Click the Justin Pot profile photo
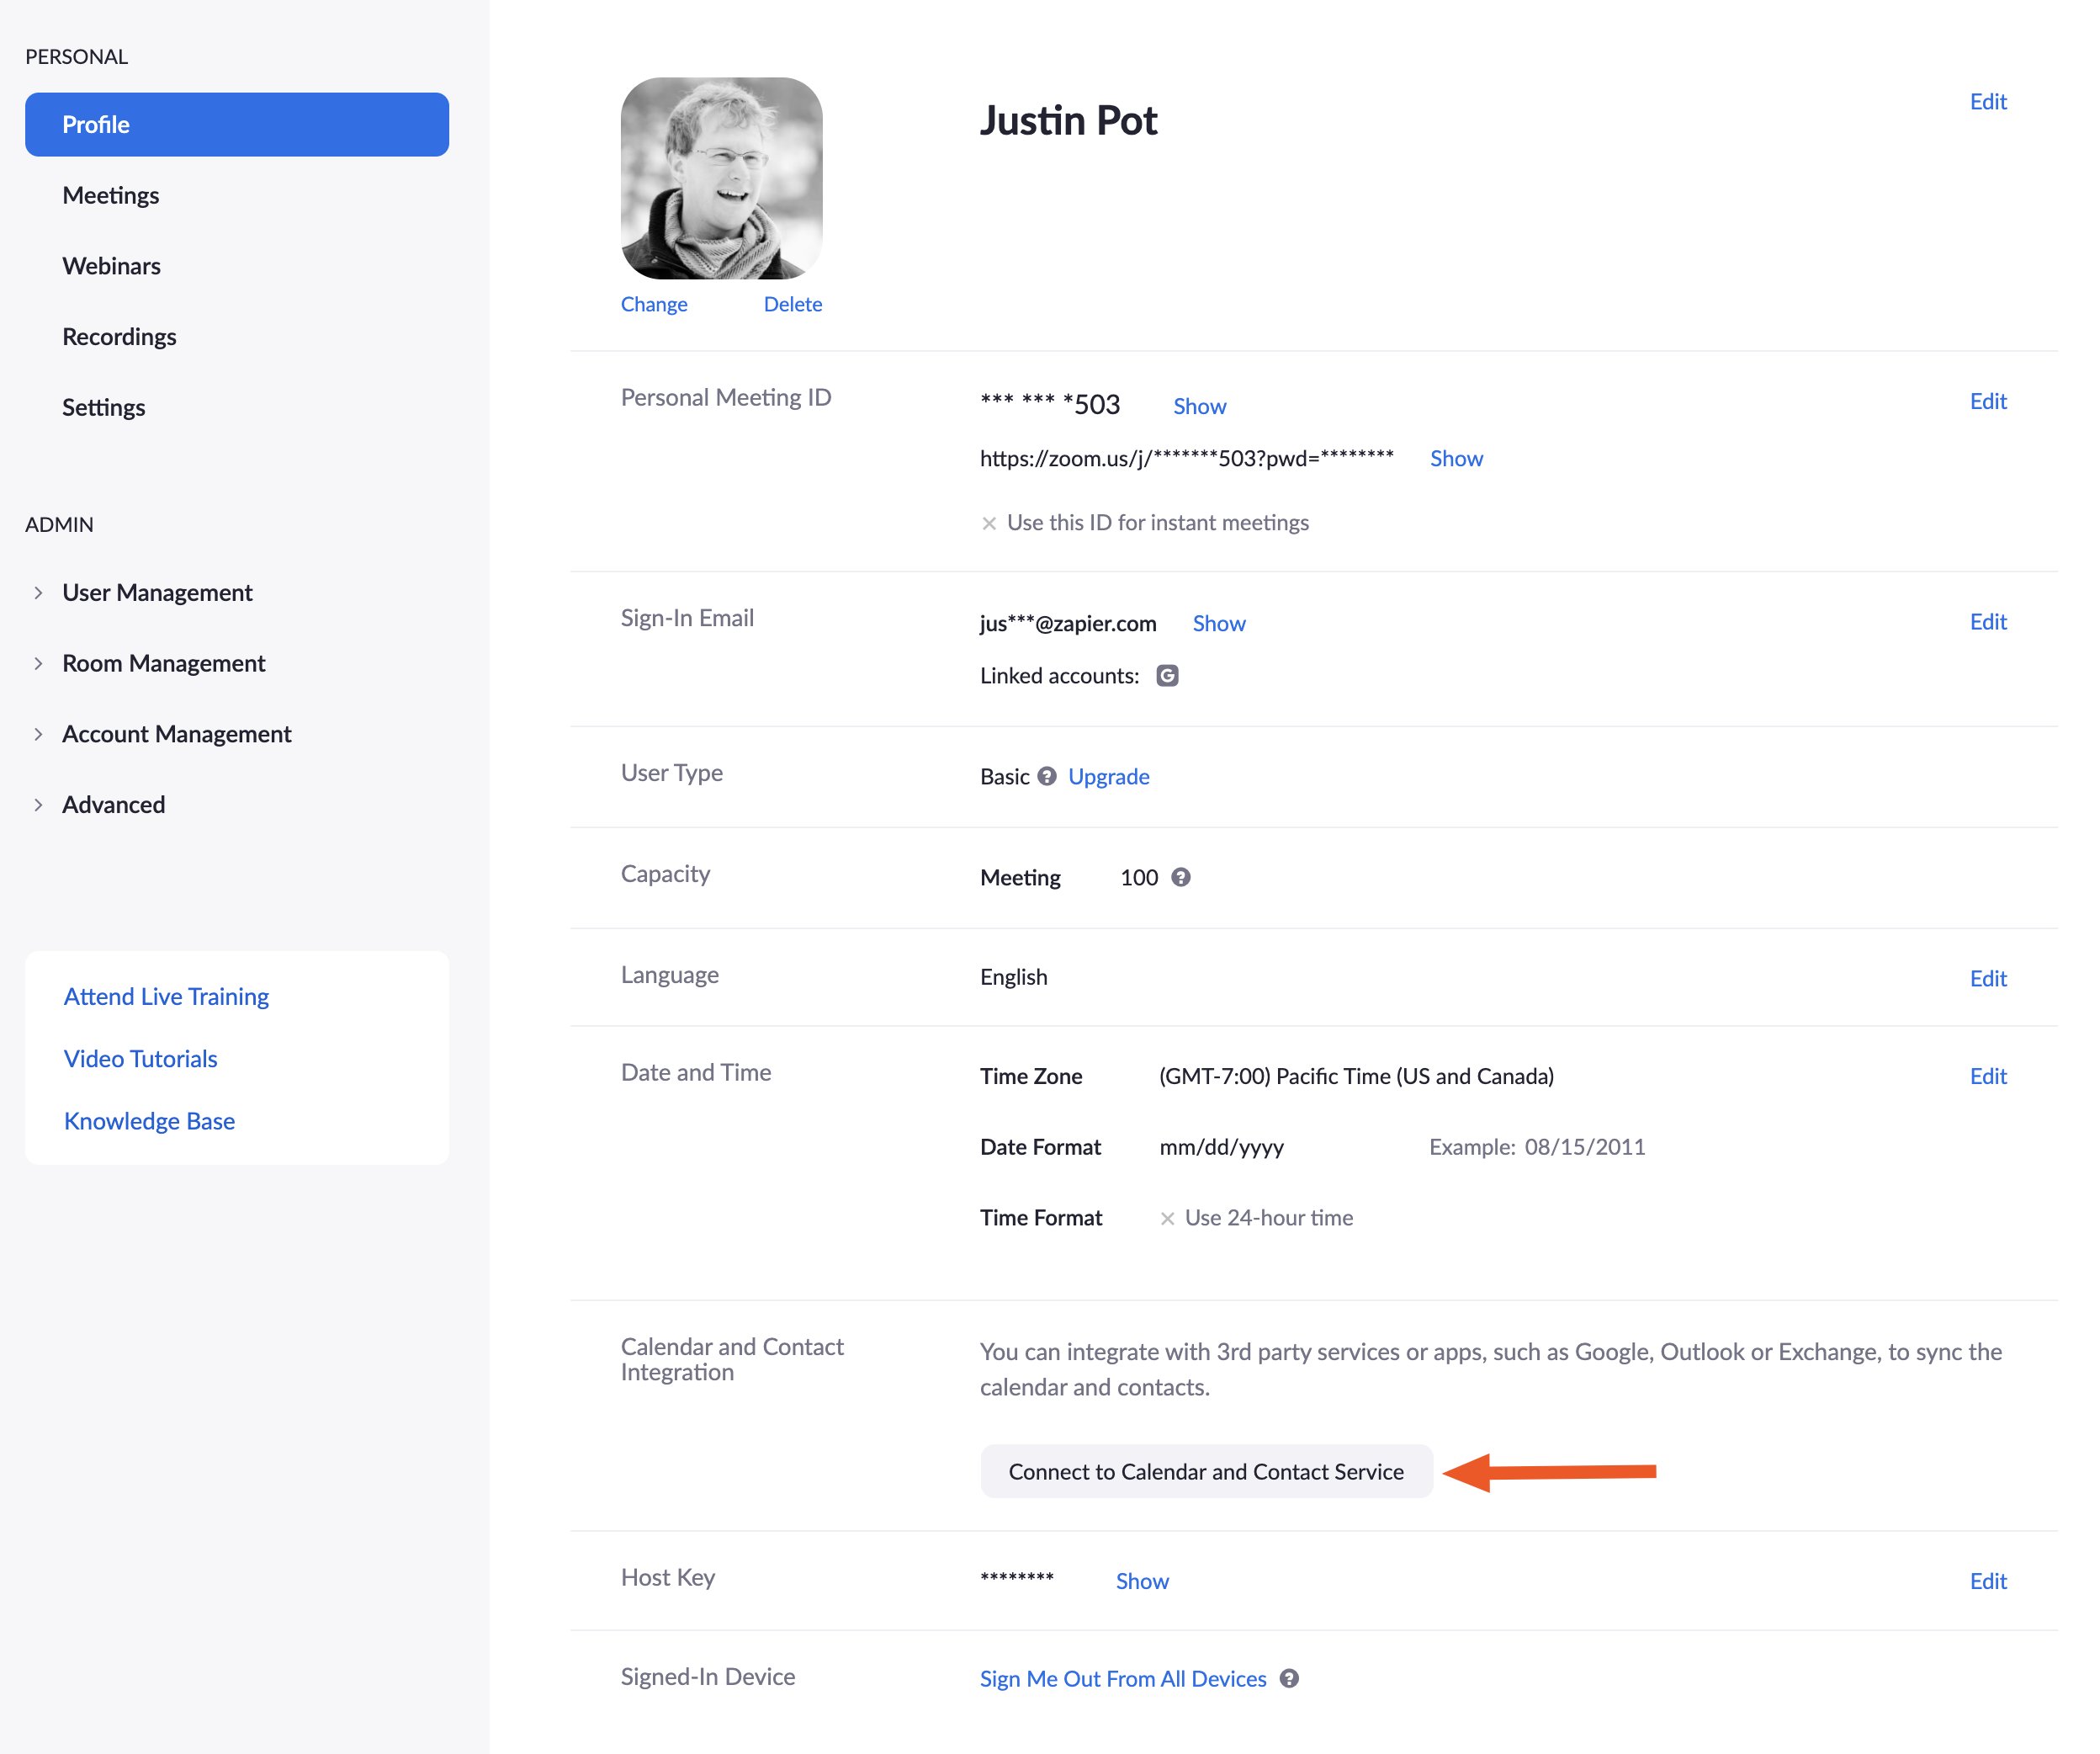This screenshot has height=1754, width=2100. 722,178
